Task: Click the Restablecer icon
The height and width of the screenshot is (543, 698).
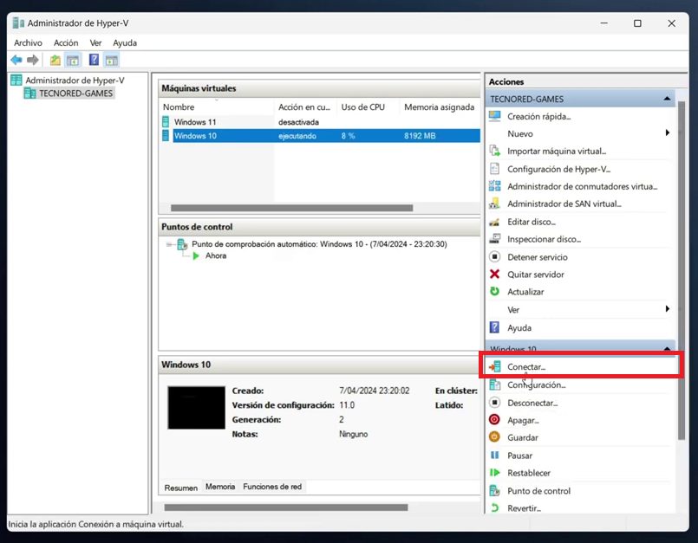Action: [x=494, y=472]
